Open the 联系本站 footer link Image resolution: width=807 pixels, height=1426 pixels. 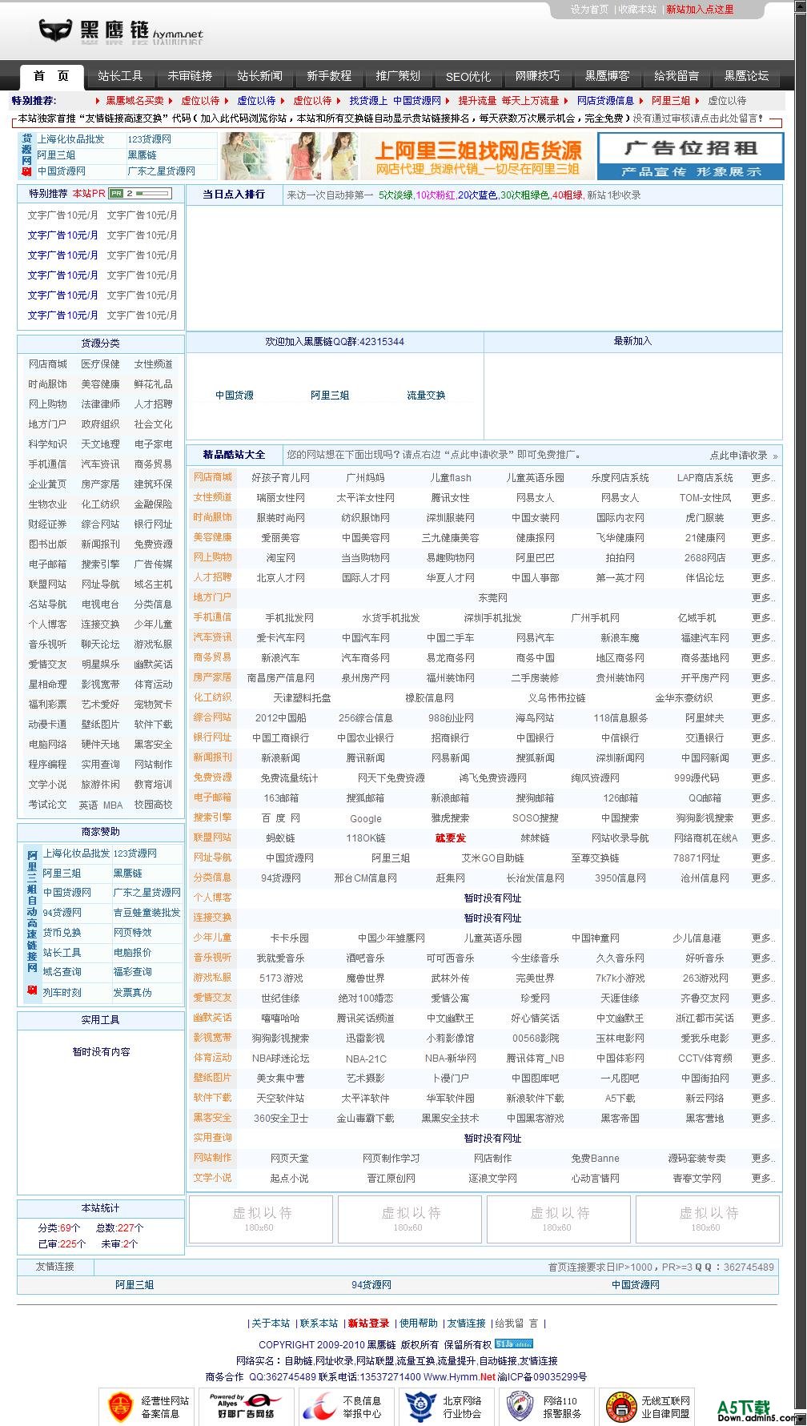point(319,1324)
